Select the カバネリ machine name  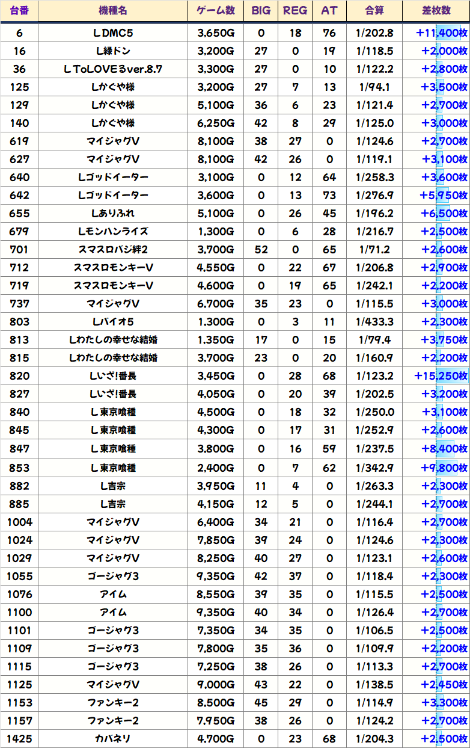113,738
